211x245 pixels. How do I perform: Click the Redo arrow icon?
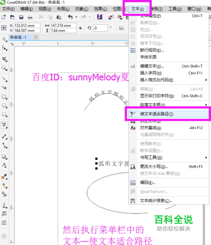coord(84,17)
